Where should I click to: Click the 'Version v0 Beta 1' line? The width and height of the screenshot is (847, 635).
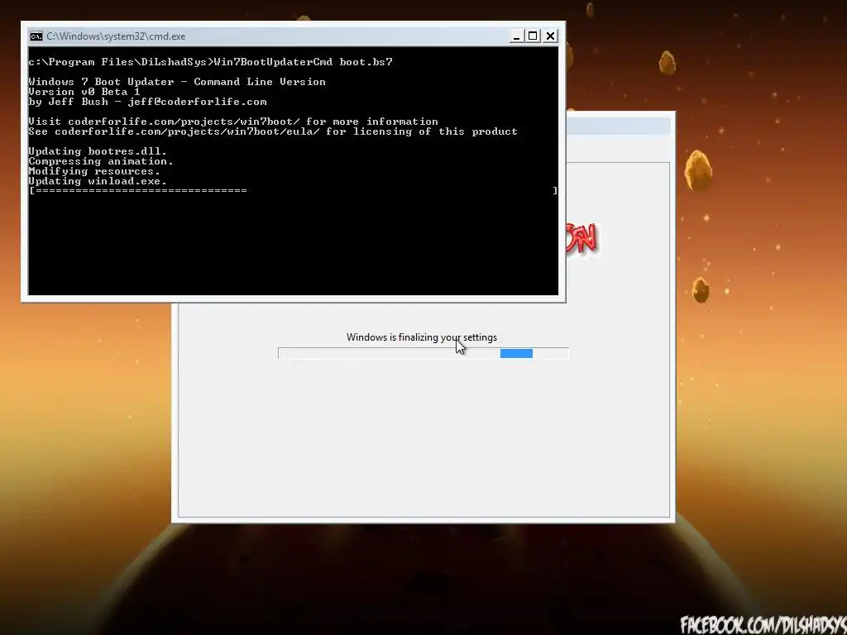[x=84, y=92]
